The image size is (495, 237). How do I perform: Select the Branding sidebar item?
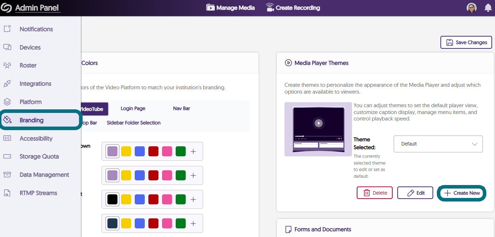(40, 120)
